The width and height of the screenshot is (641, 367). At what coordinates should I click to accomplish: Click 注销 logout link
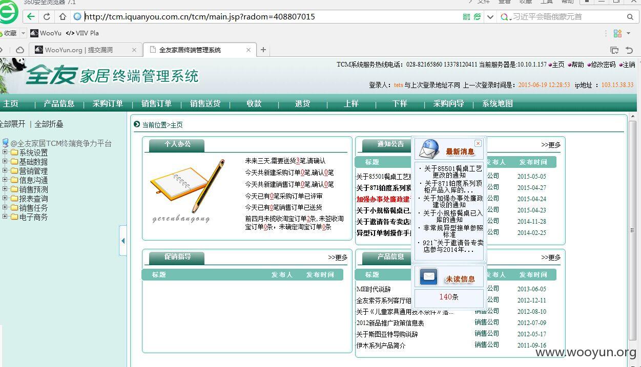[x=629, y=64]
